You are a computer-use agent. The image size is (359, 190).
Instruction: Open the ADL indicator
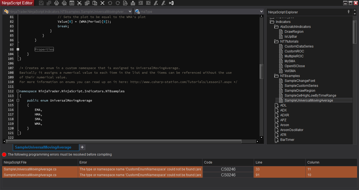283,105
